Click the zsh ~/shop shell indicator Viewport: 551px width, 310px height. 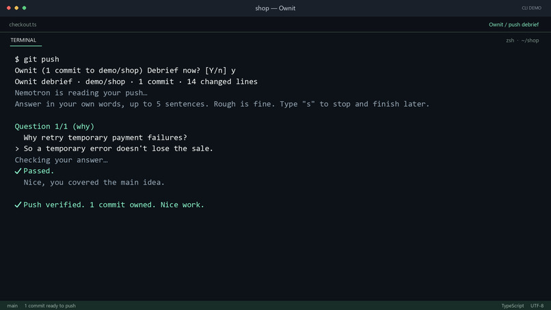pyautogui.click(x=522, y=40)
